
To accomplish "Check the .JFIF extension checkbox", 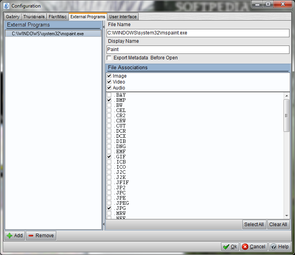I will (x=109, y=183).
